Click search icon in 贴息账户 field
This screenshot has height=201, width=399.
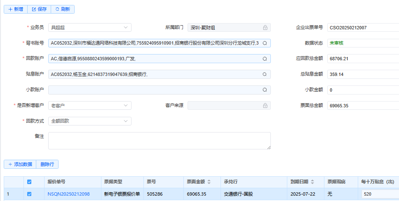pos(265,74)
